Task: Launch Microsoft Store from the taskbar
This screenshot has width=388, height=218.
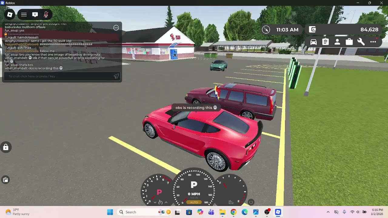Action: (x=189, y=212)
